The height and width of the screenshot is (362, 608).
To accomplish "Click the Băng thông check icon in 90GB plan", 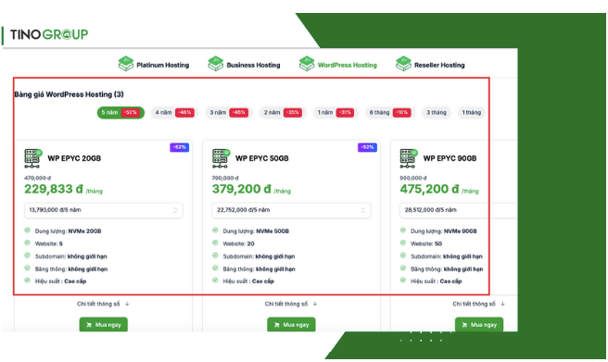I will 403,268.
